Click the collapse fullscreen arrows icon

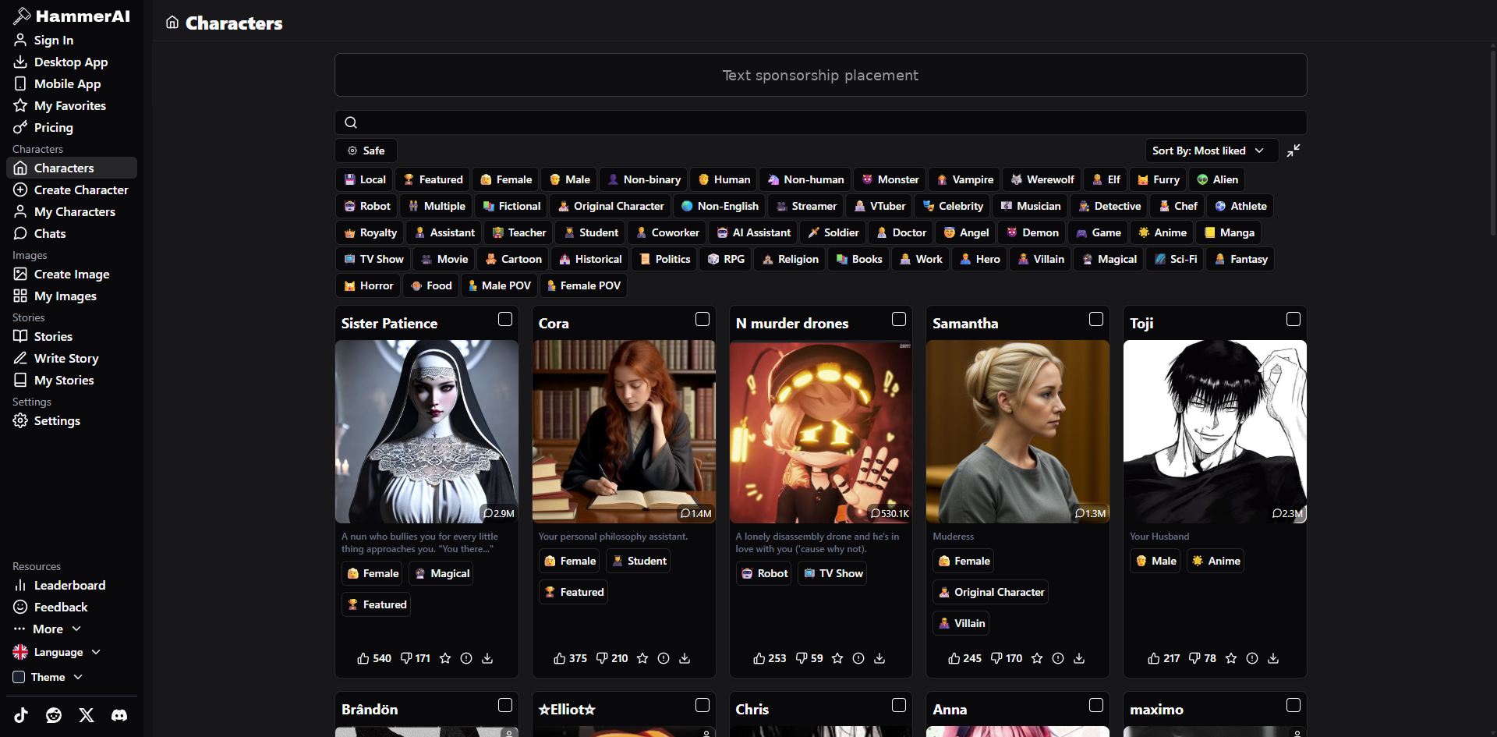click(x=1294, y=151)
